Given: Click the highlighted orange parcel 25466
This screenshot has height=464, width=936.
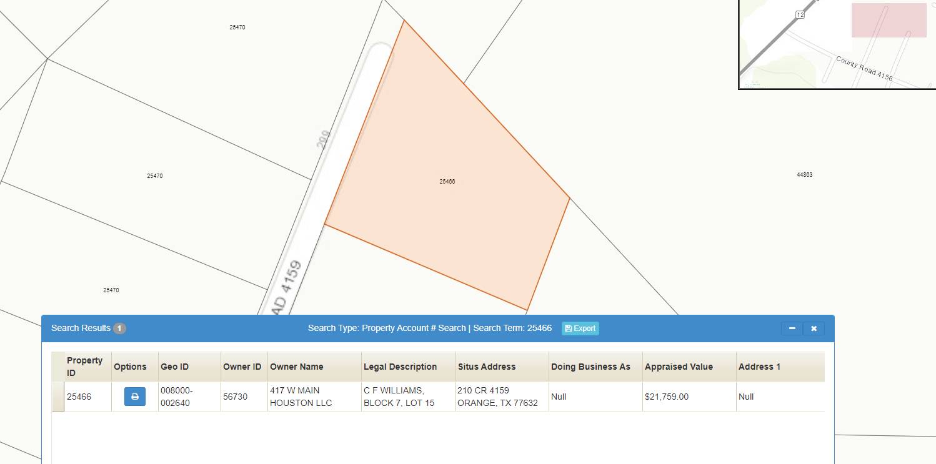Looking at the screenshot, I should click(x=447, y=187).
